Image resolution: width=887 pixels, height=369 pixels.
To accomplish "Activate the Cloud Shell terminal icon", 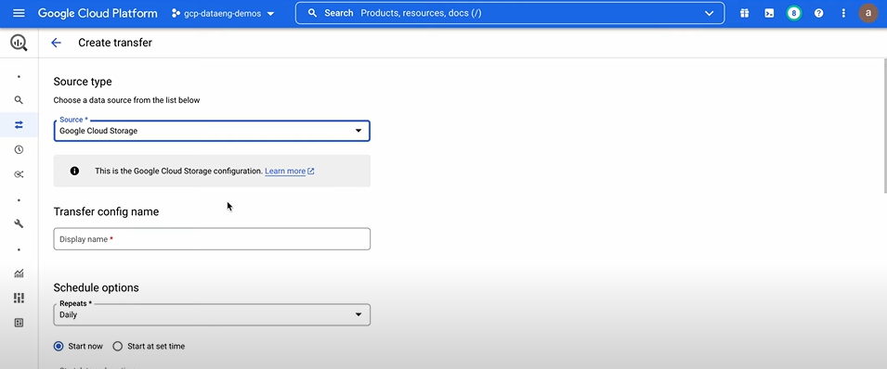I will coord(769,13).
